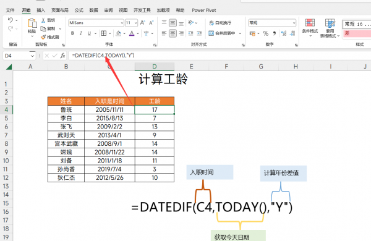Apply comma thousands separator style

(x=274, y=33)
